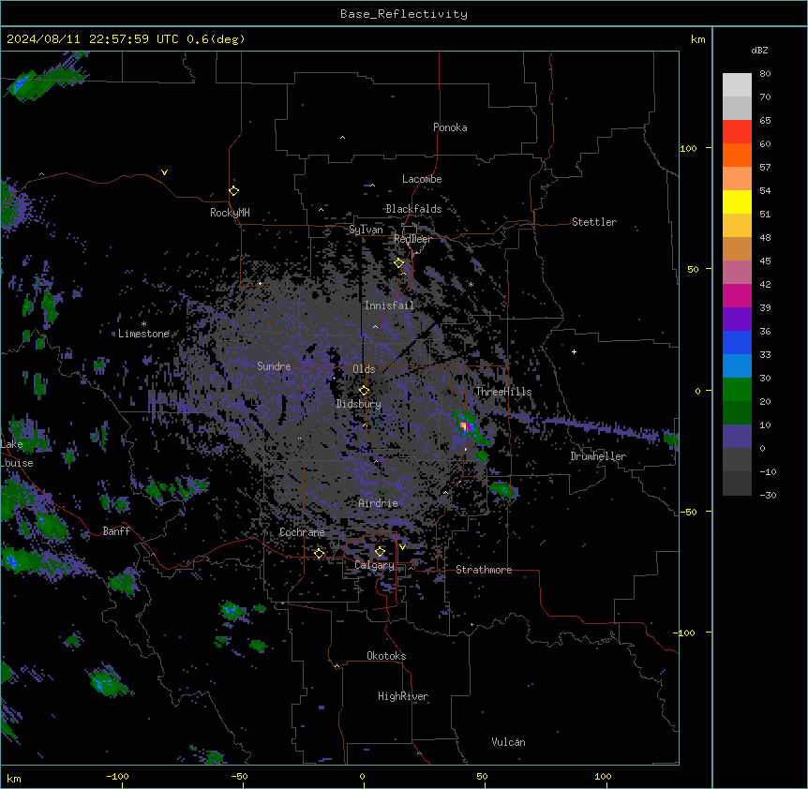The height and width of the screenshot is (789, 808).
Task: Select the 65 dBZ red color swatch
Action: 737,131
